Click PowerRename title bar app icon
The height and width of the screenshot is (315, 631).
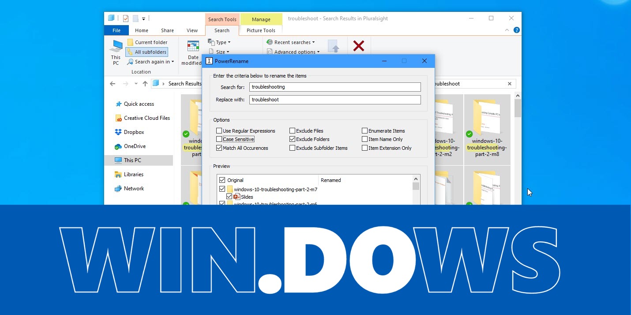click(x=210, y=61)
